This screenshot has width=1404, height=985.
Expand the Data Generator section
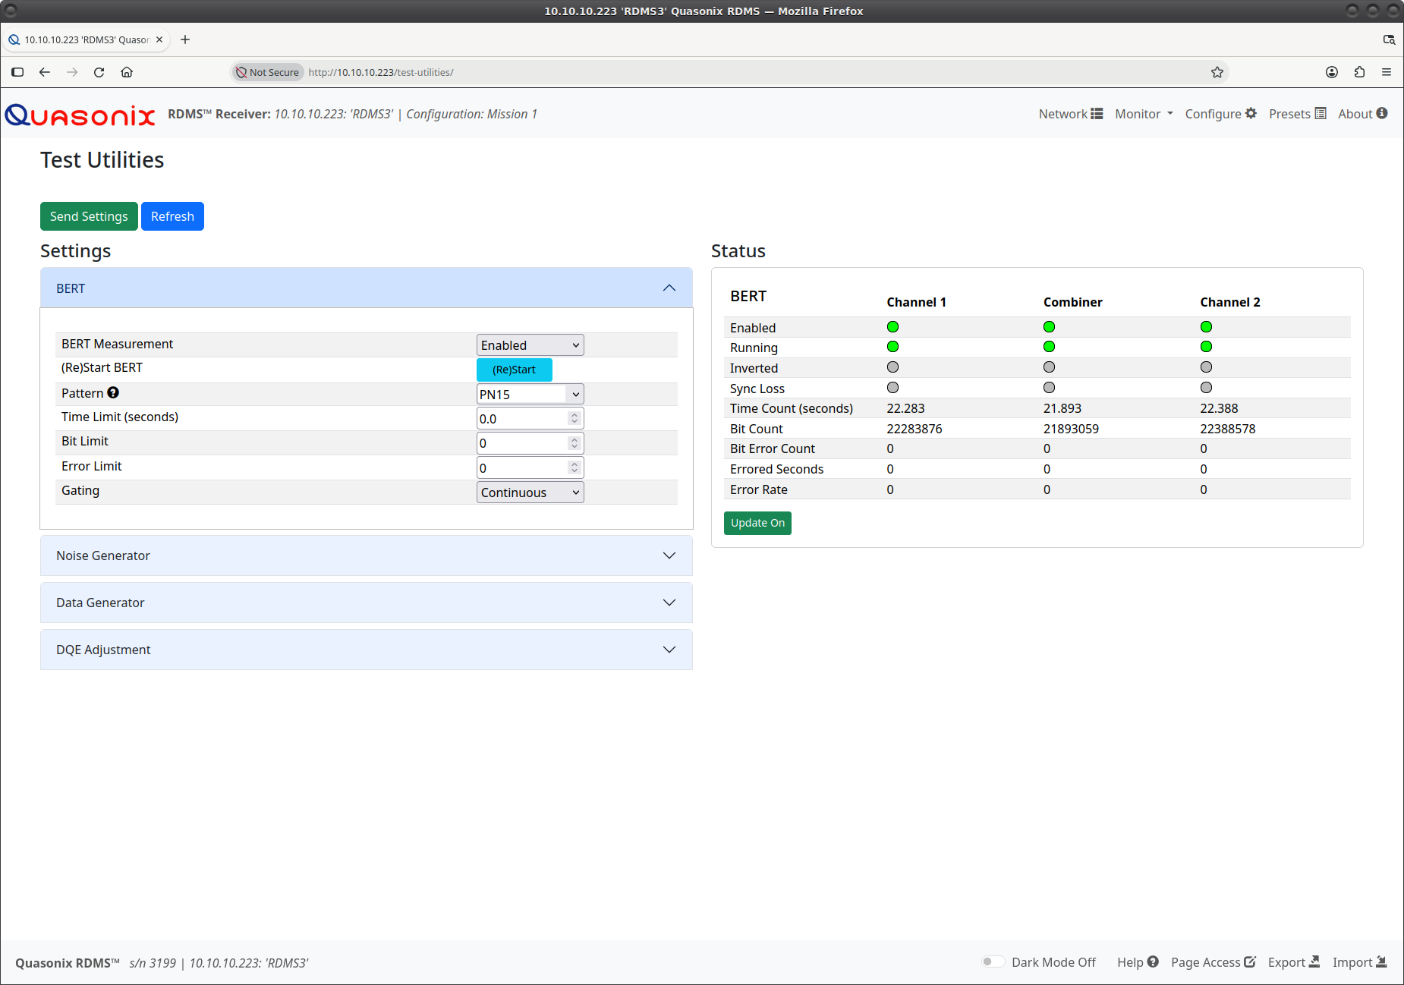coord(367,603)
